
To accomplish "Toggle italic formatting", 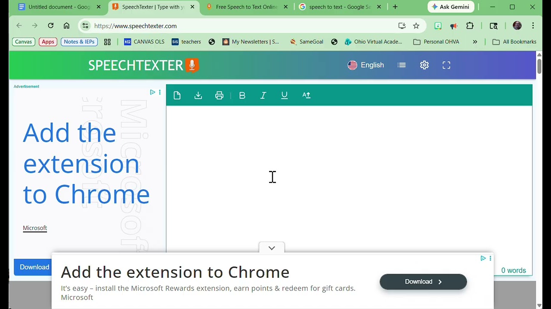I will point(263,95).
